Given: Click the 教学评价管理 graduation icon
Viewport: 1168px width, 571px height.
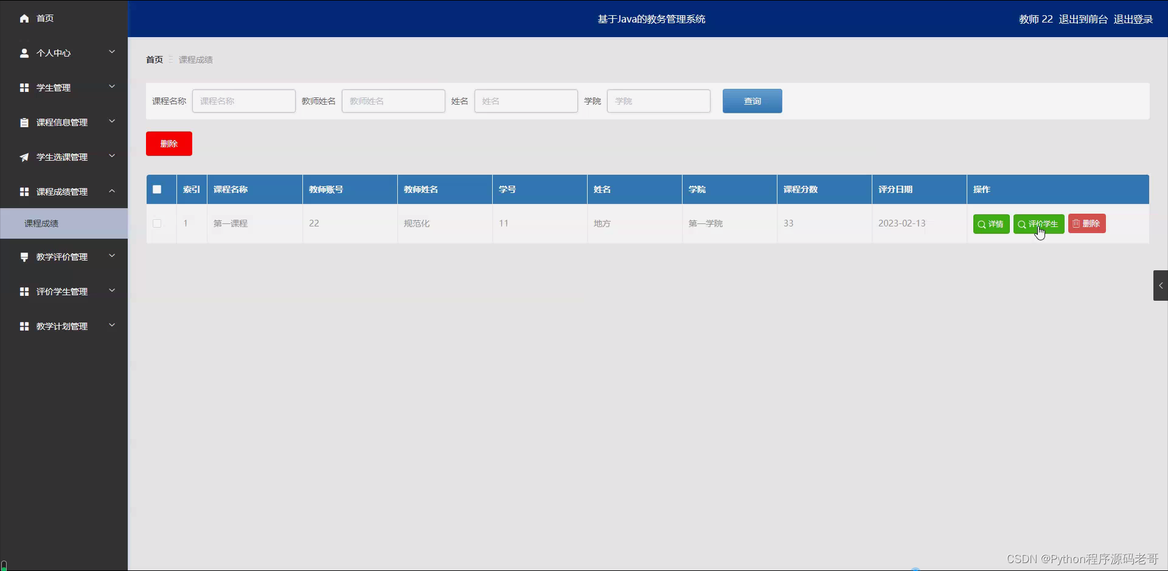Looking at the screenshot, I should (24, 256).
